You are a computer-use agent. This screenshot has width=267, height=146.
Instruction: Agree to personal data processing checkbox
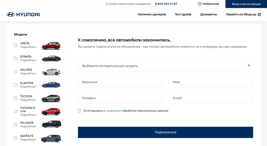(80, 111)
